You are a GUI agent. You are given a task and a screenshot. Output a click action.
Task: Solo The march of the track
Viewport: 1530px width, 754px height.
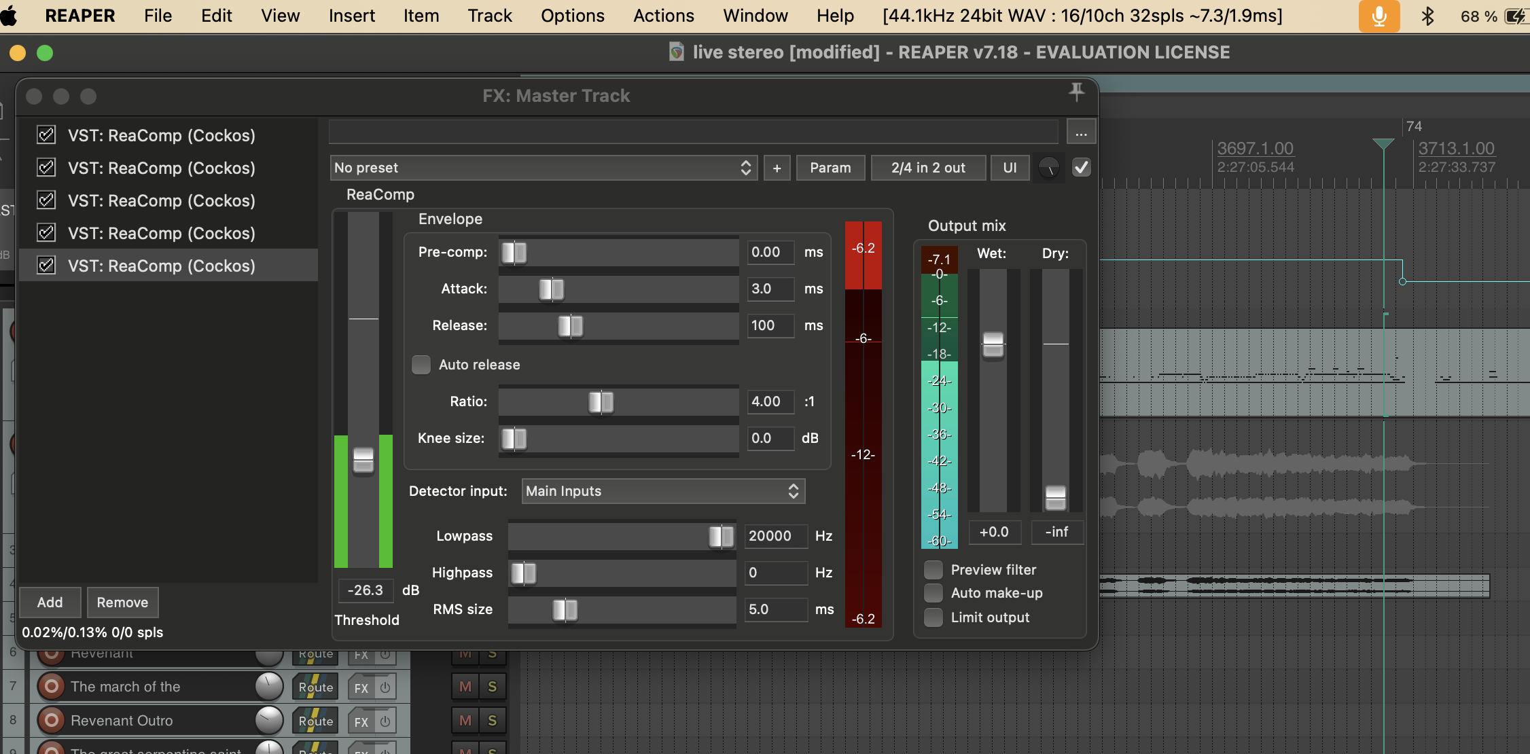point(493,686)
